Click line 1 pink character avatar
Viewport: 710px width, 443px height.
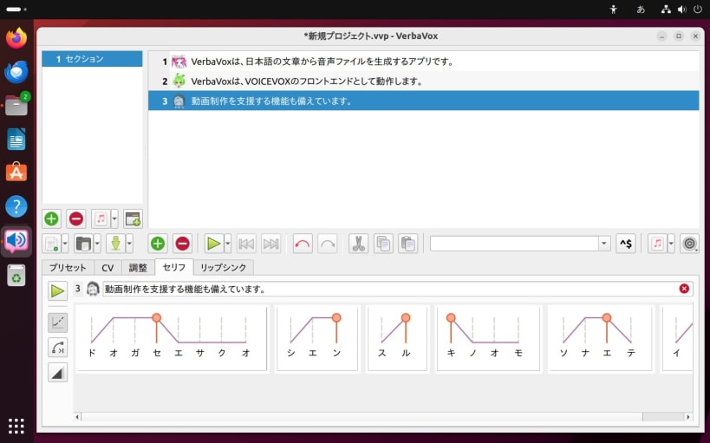coord(179,62)
